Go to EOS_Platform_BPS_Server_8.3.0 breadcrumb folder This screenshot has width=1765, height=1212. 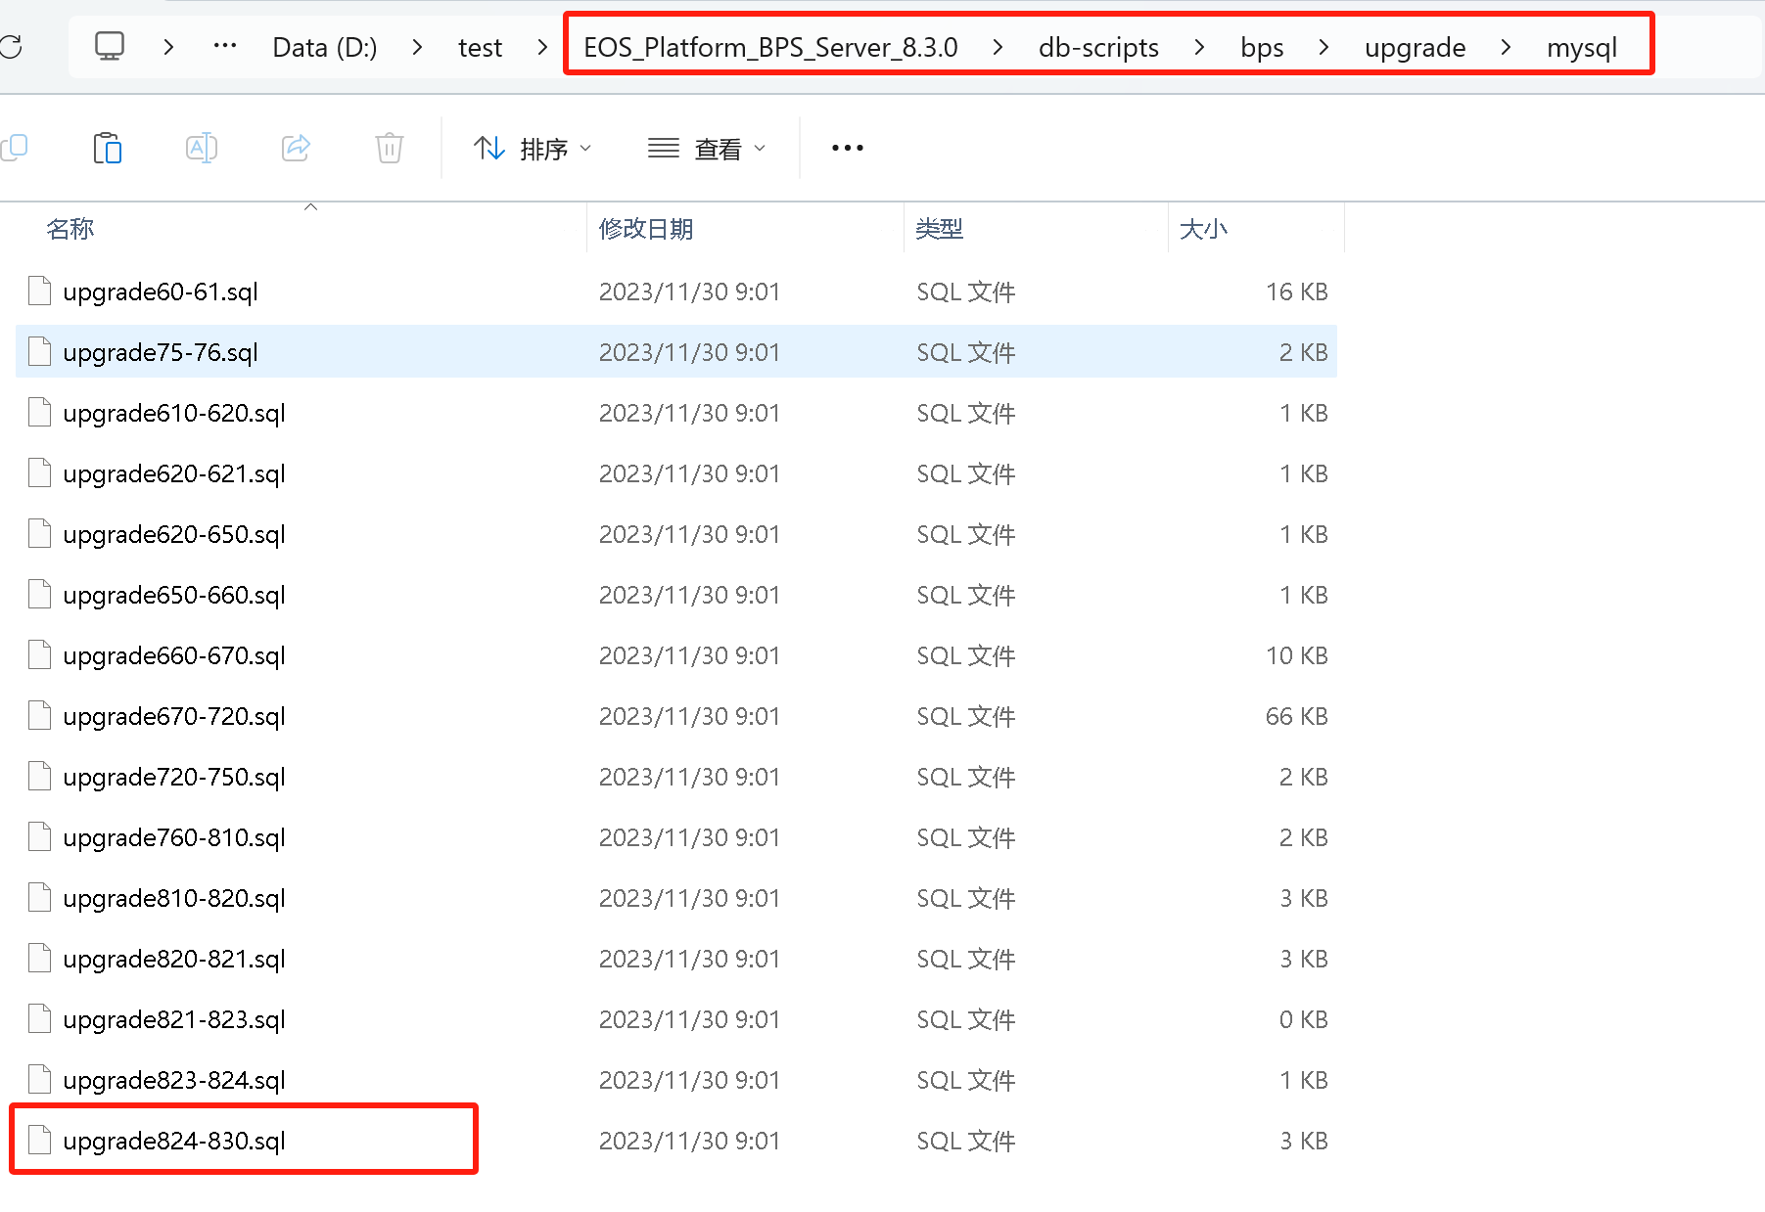click(770, 47)
